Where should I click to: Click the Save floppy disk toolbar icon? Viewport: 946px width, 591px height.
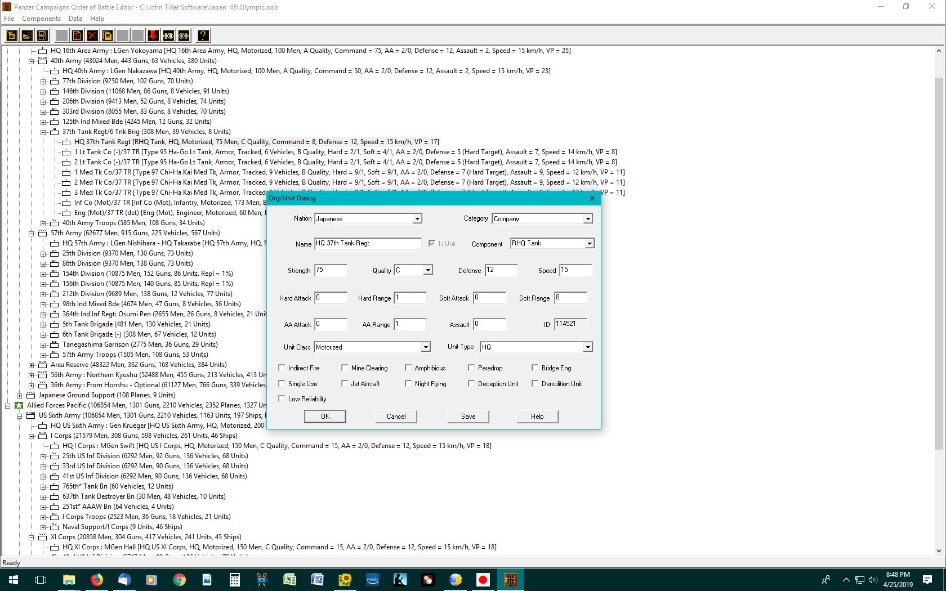point(42,35)
